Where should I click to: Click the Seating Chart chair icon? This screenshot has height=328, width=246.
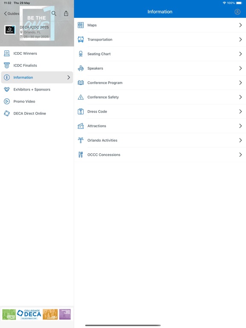[81, 54]
